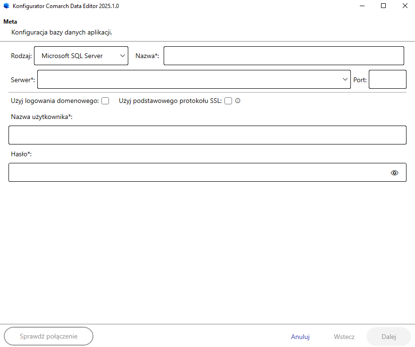
Task: Click the Nazwa database name field
Action: click(x=283, y=56)
